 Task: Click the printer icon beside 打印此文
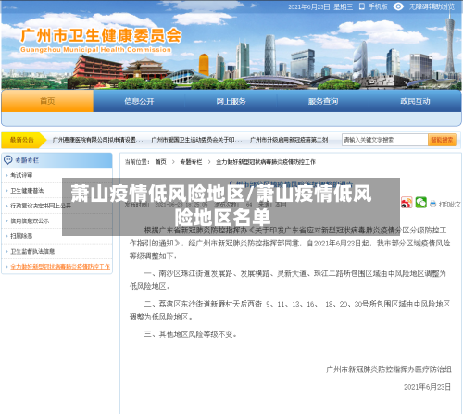point(432,204)
